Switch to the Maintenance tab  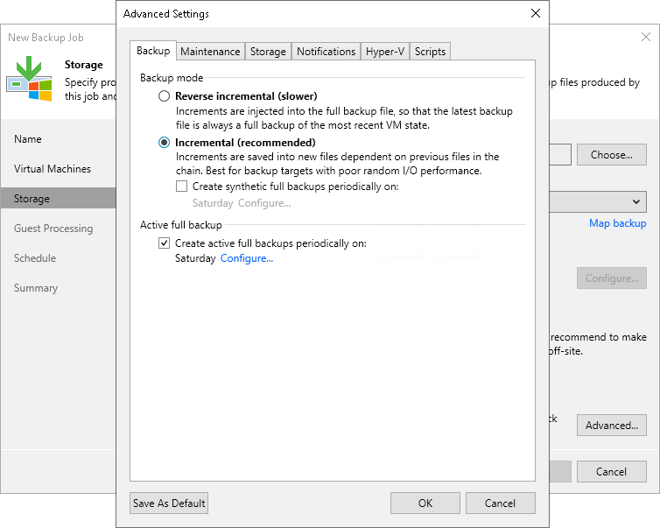pyautogui.click(x=210, y=52)
